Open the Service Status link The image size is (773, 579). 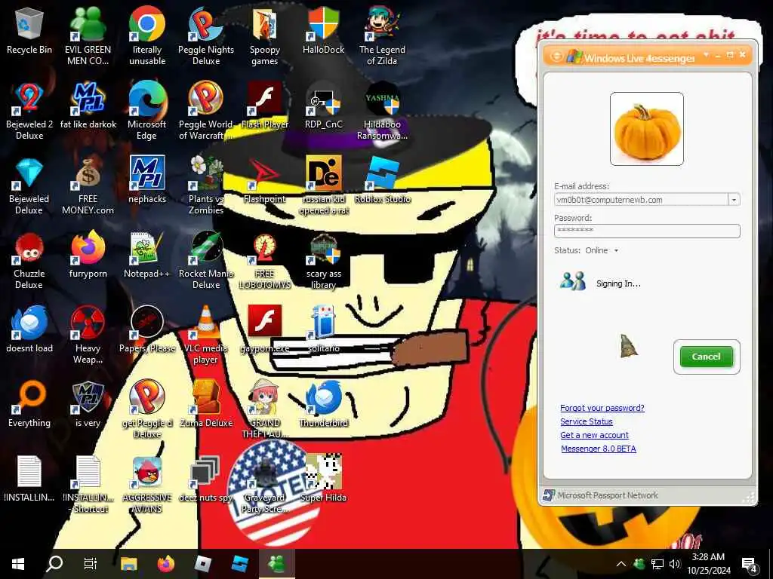(x=586, y=421)
